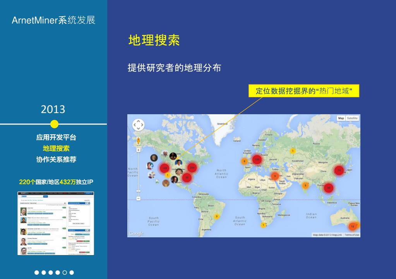Click 提供研究者的地理分布 subtitle

[x=175, y=68]
